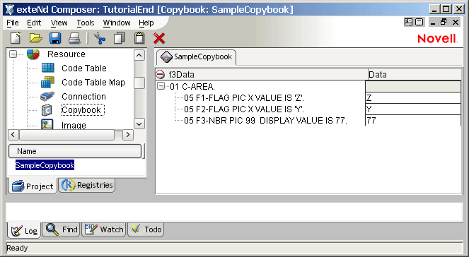Click the Paste clipboard icon
Viewport: 469px width, 257px height.
click(139, 38)
